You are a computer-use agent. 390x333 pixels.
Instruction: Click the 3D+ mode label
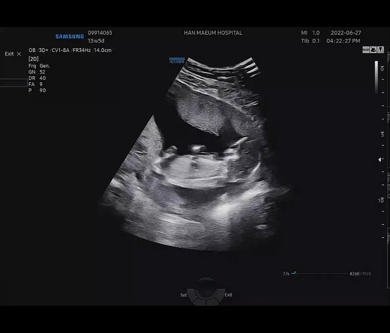point(44,50)
